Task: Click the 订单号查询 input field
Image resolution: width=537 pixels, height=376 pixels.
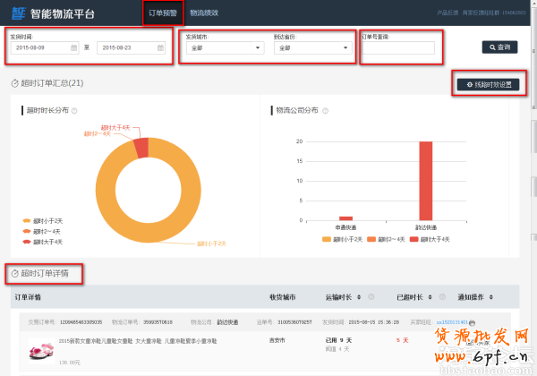Action: point(398,47)
